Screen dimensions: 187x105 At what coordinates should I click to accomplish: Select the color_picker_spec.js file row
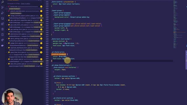coord(25,59)
